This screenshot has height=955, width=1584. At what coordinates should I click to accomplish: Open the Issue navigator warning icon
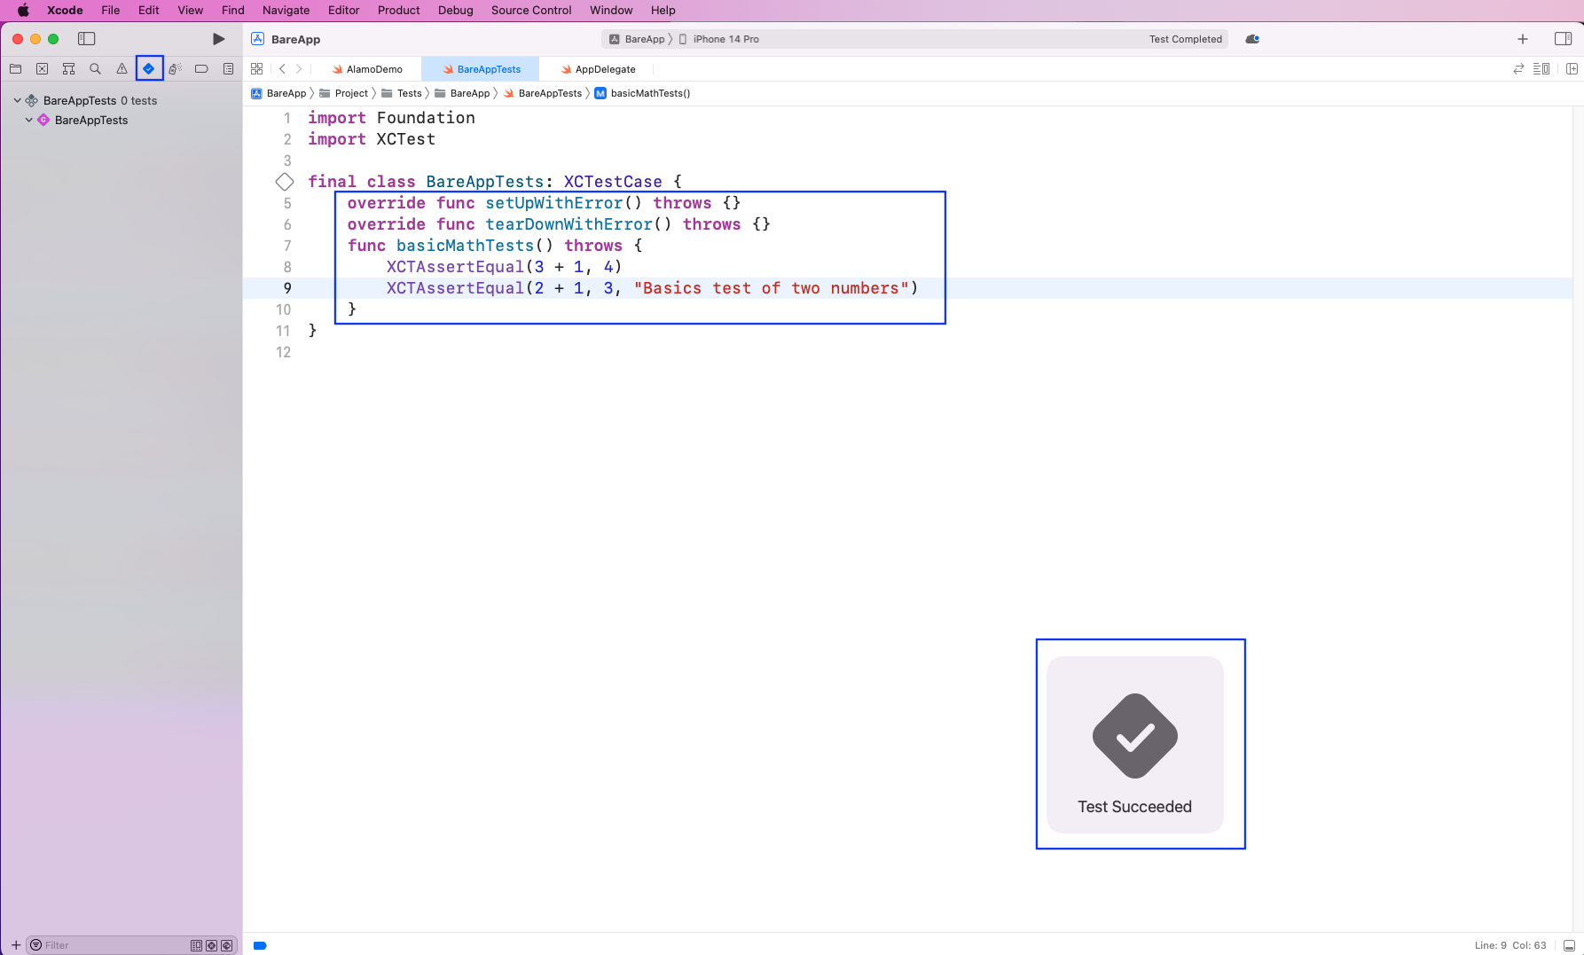(x=122, y=69)
